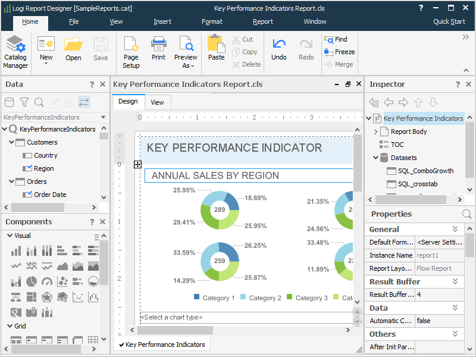Click the Instance Name value field showing report1
Screen dimensions: 476x357
pyautogui.click(x=439, y=255)
